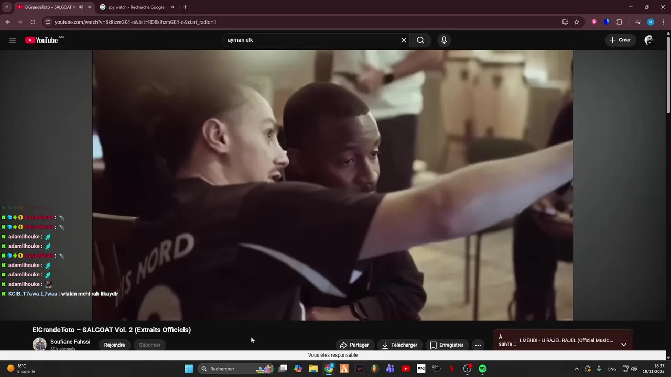This screenshot has height=377, width=671.
Task: Click the video player to pause
Action: click(x=332, y=185)
